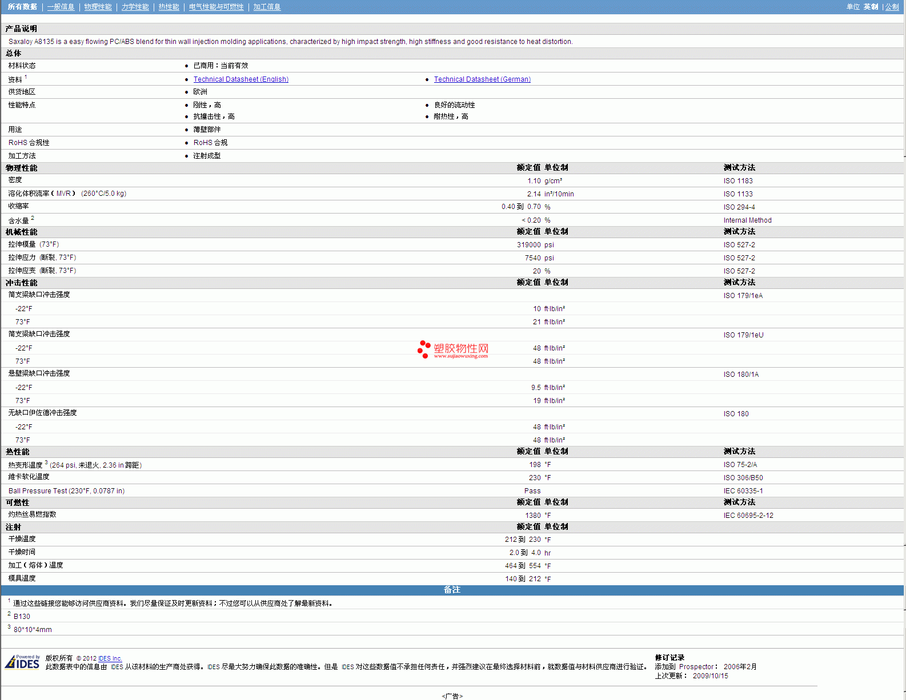The width and height of the screenshot is (906, 700).
Task: Click the 维卡软化温度 row label
Action: tap(29, 477)
